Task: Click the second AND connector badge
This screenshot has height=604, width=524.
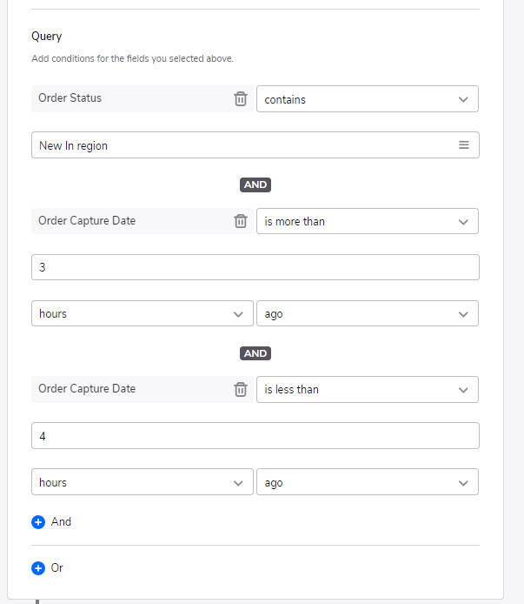Action: 255,353
